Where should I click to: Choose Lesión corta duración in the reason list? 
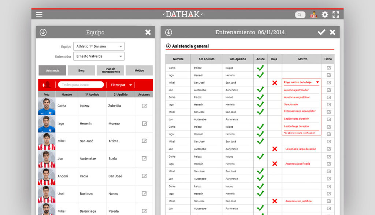(x=297, y=119)
